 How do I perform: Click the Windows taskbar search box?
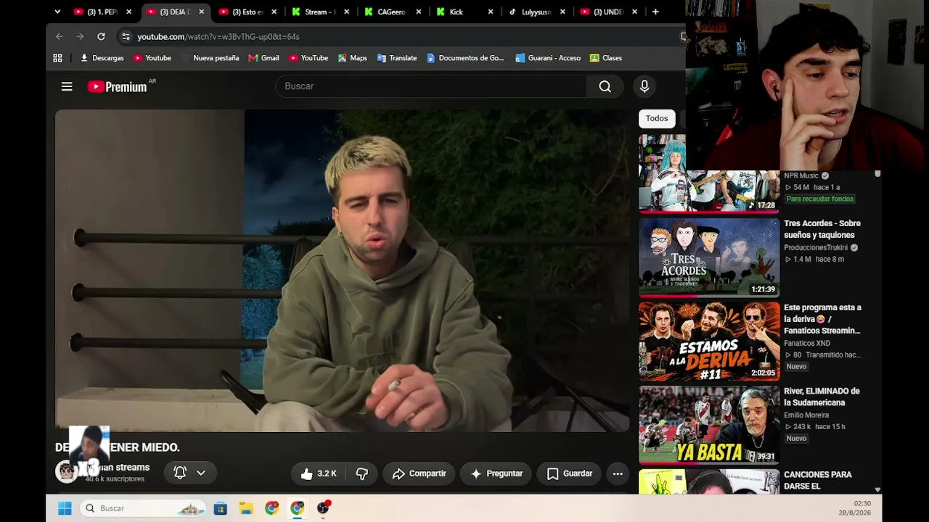144,508
